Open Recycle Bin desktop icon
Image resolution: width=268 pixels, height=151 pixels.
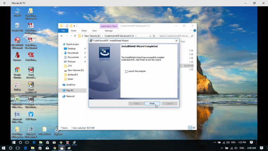click(x=17, y=26)
